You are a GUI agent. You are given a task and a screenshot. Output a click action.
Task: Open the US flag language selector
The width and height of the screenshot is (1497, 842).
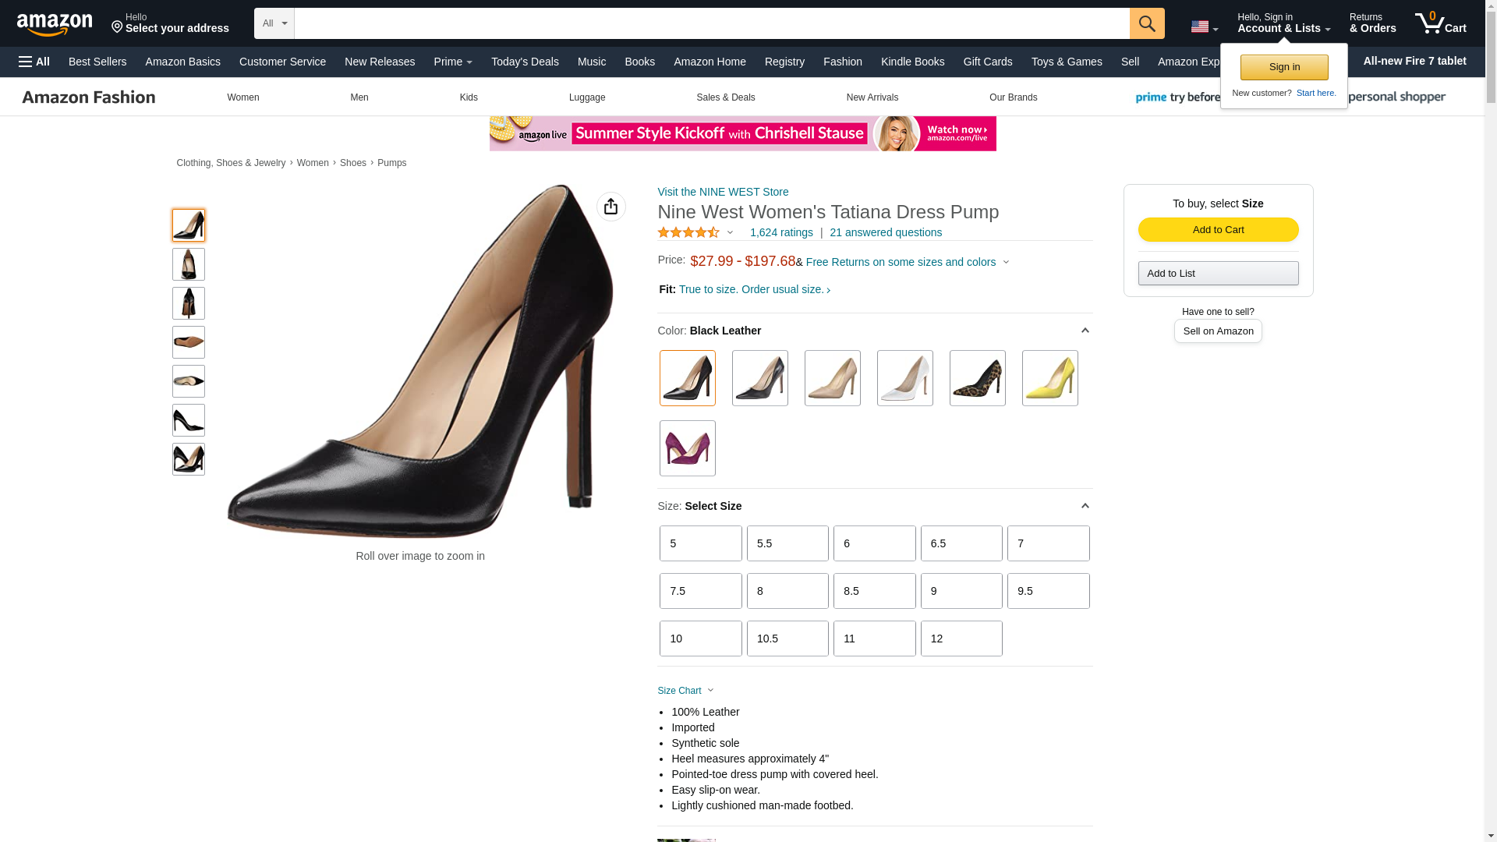tap(1204, 27)
